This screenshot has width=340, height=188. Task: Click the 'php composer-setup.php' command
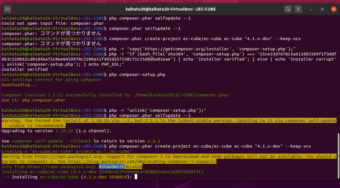[137, 75]
